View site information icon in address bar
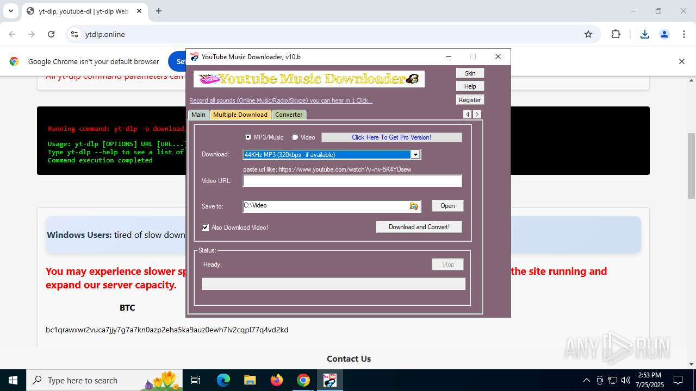 point(74,34)
